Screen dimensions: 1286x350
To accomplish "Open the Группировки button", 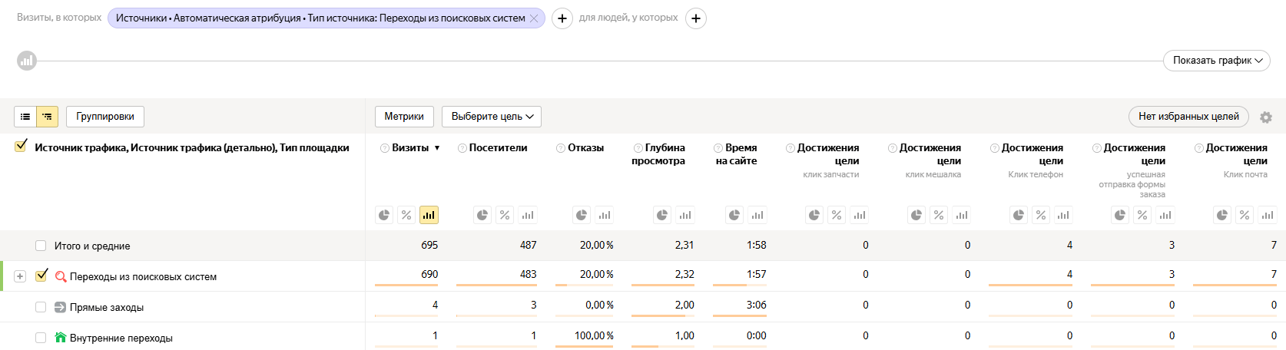I will [x=105, y=117].
